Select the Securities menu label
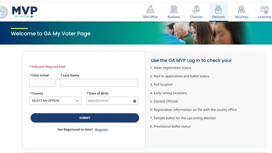This screenshot has width=272, height=153. 241,17
